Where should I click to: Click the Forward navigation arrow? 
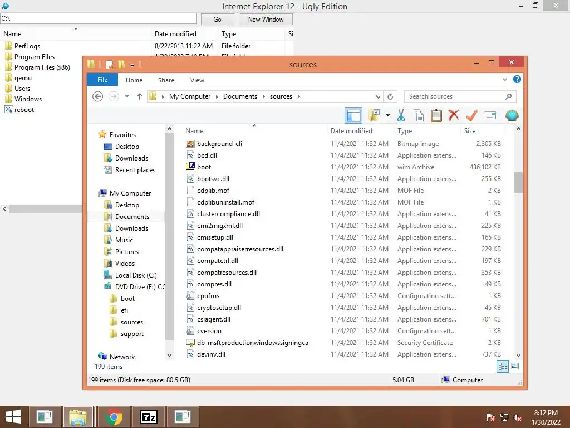[114, 96]
